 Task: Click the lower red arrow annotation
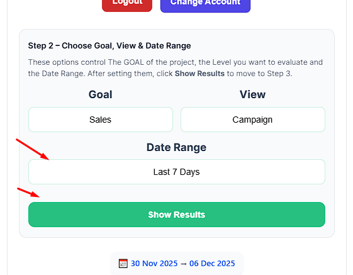(x=28, y=193)
